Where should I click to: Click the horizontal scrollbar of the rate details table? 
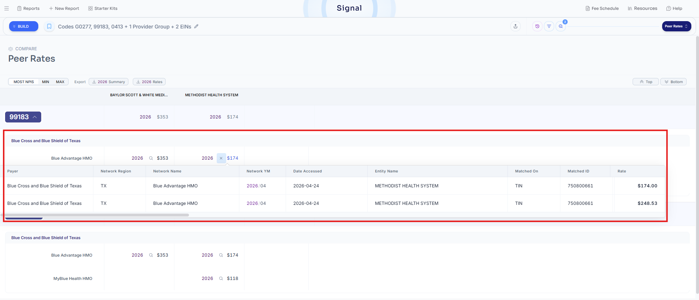point(95,215)
